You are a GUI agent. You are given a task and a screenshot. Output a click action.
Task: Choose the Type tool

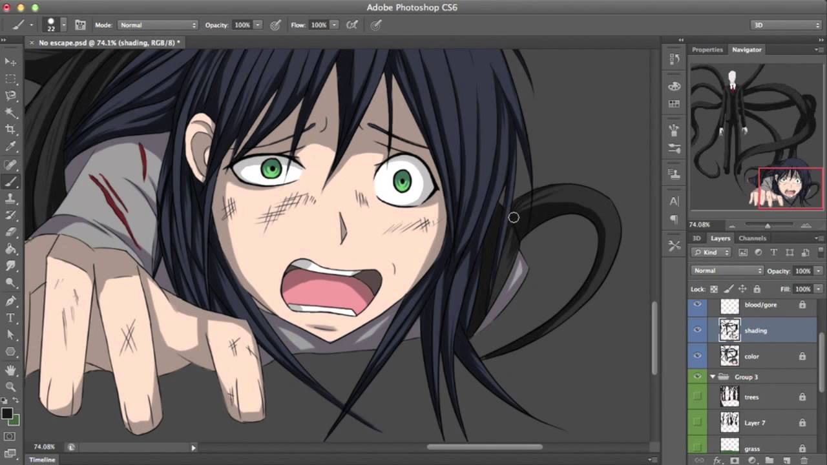[x=10, y=318]
